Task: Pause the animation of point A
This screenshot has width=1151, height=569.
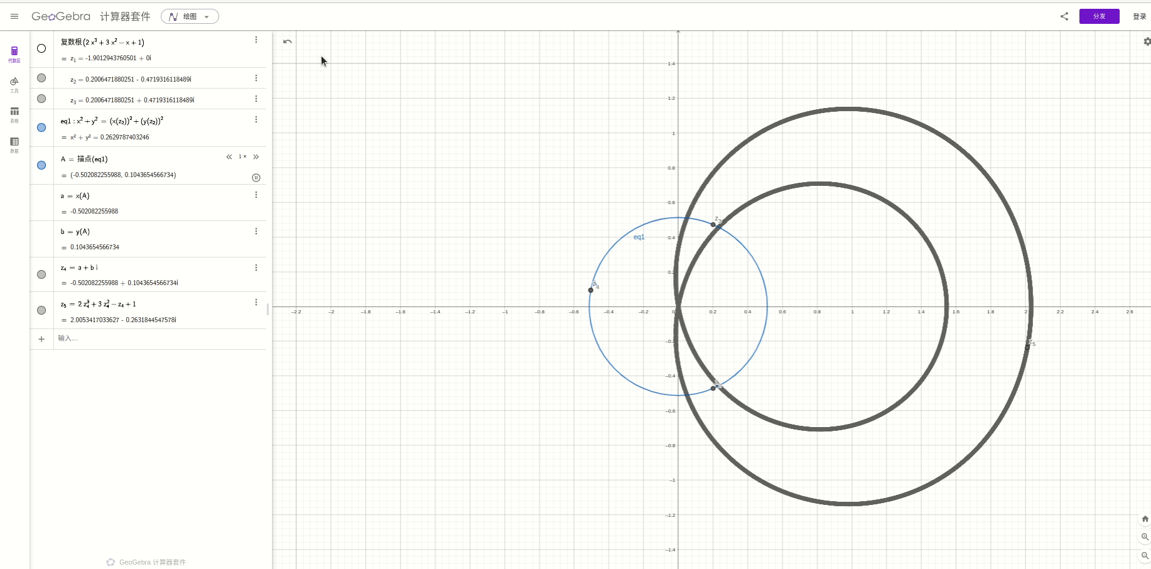Action: [256, 178]
